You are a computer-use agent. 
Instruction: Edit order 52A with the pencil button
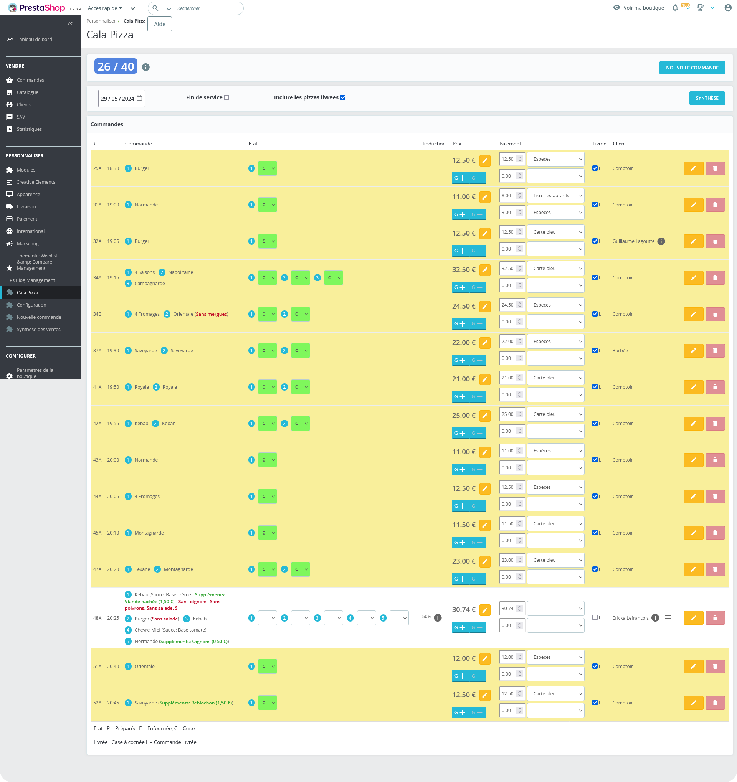693,703
